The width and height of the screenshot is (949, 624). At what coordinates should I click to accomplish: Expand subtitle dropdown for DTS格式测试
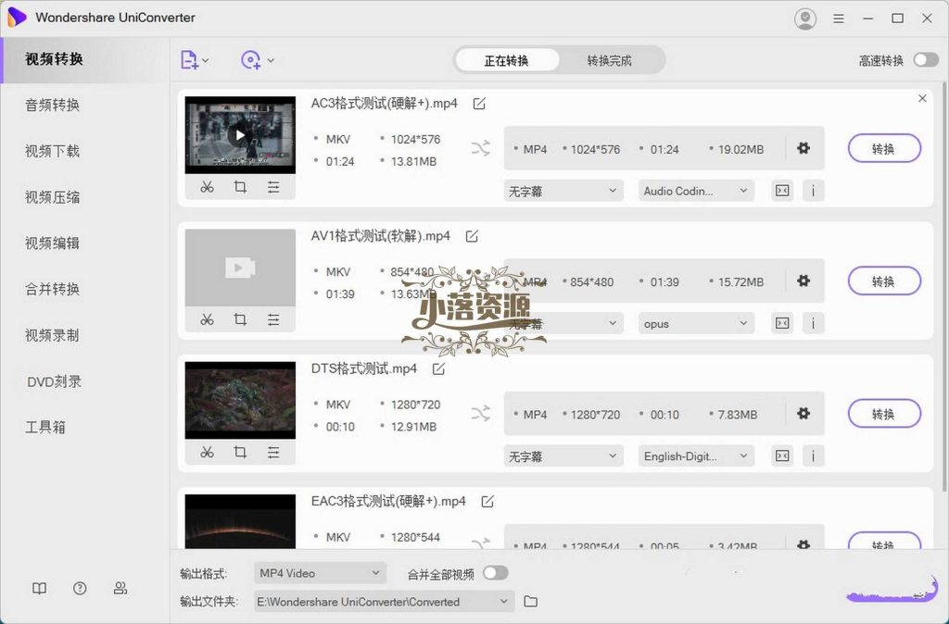[563, 456]
